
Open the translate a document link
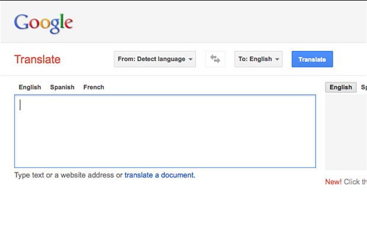point(160,175)
